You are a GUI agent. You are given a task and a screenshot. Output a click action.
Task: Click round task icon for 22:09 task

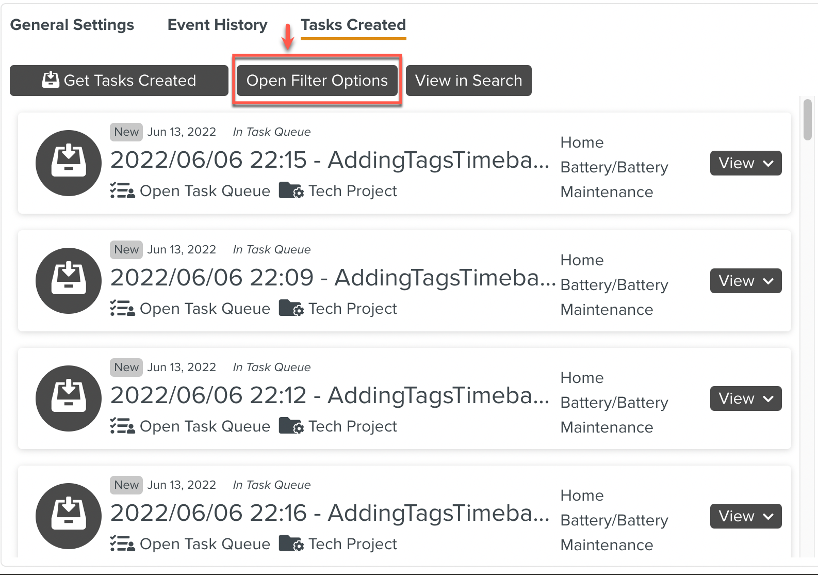tap(68, 281)
